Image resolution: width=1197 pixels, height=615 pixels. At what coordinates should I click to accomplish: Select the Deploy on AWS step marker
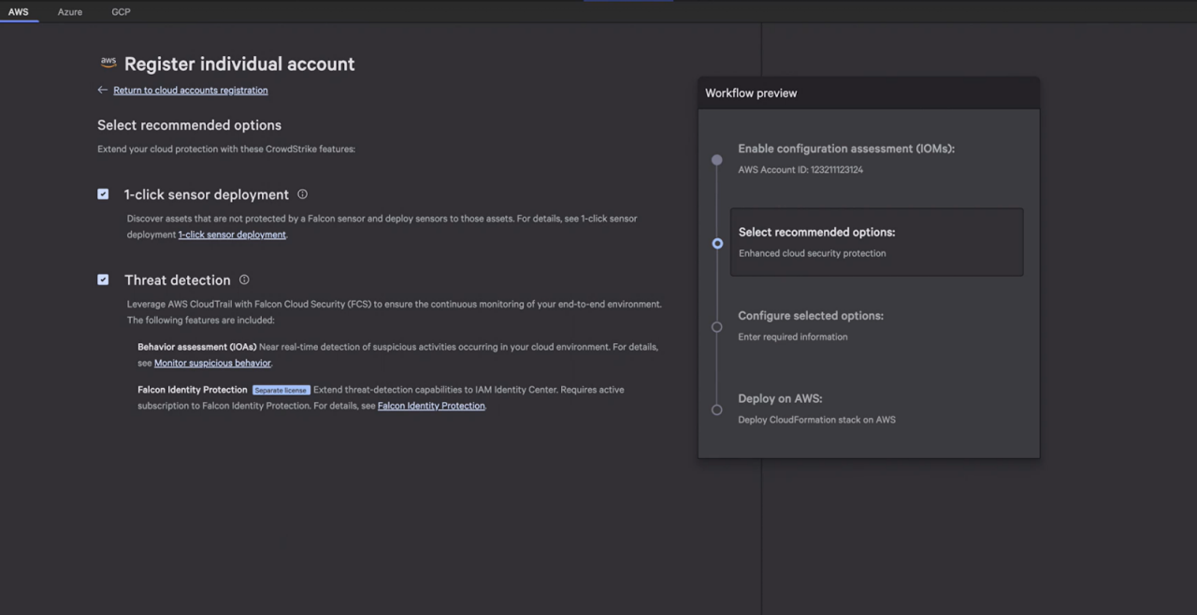tap(717, 409)
